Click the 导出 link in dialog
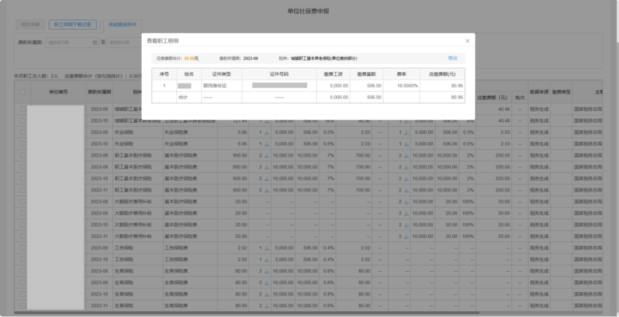Viewport: 619px width, 317px height. point(452,58)
